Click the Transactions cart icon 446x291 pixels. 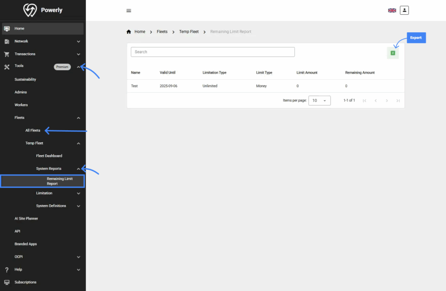coord(7,54)
